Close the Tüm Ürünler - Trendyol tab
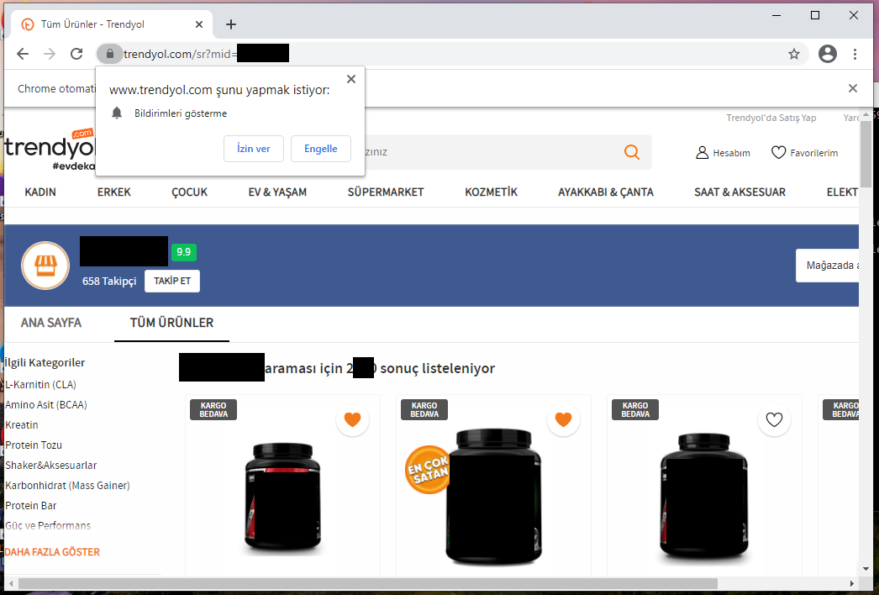The image size is (879, 595). tap(199, 24)
